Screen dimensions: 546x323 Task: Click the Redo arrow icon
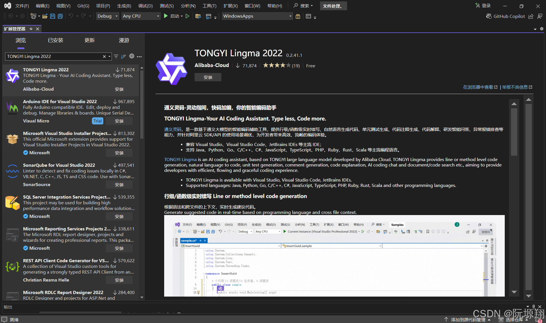point(83,16)
